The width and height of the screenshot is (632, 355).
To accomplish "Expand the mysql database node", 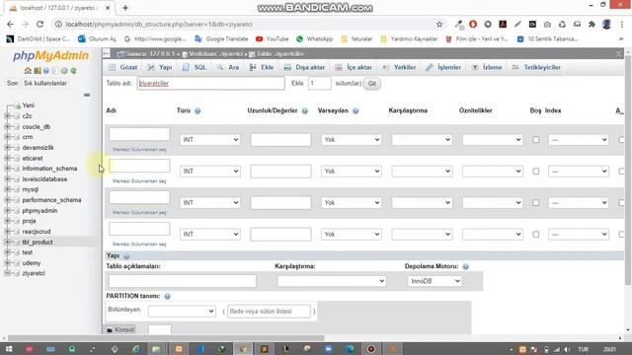I will [x=7, y=189].
